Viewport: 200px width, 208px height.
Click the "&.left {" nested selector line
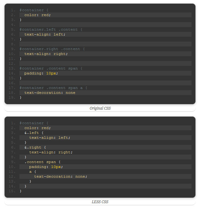(x=34, y=133)
